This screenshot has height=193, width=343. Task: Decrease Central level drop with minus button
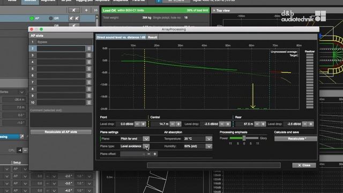[x=222, y=124]
